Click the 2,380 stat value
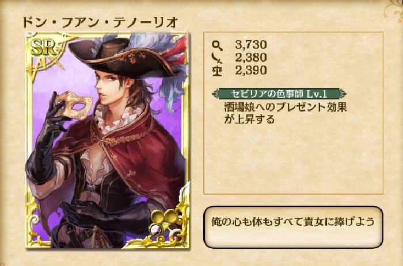This screenshot has width=403, height=266. pos(251,57)
